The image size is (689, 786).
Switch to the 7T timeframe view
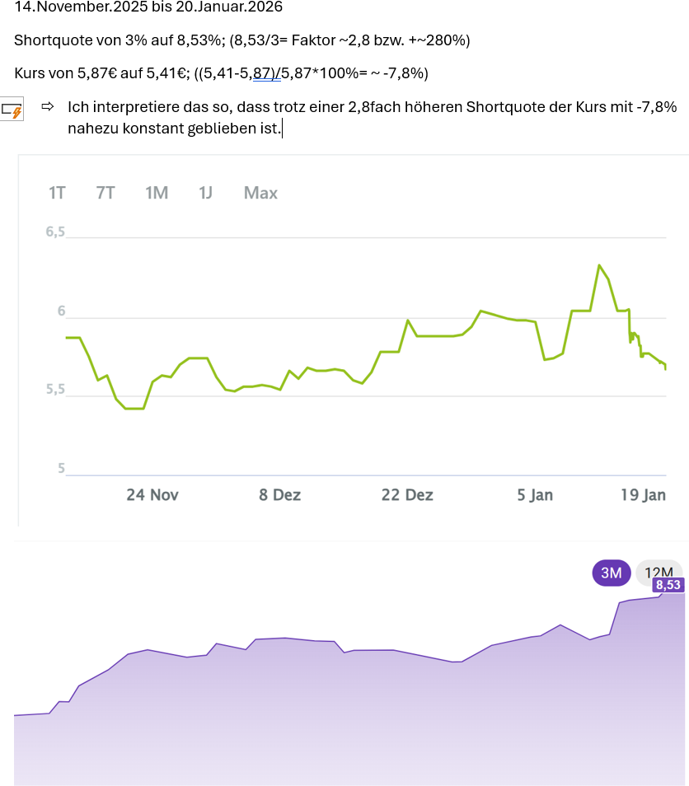(105, 193)
